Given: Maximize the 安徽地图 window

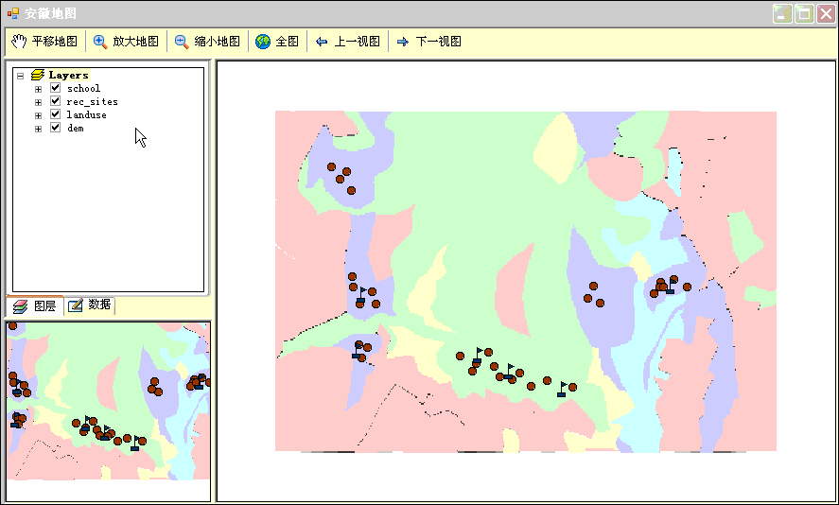Looking at the screenshot, I should (804, 13).
